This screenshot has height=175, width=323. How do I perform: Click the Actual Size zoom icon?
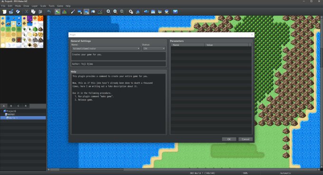point(122,11)
